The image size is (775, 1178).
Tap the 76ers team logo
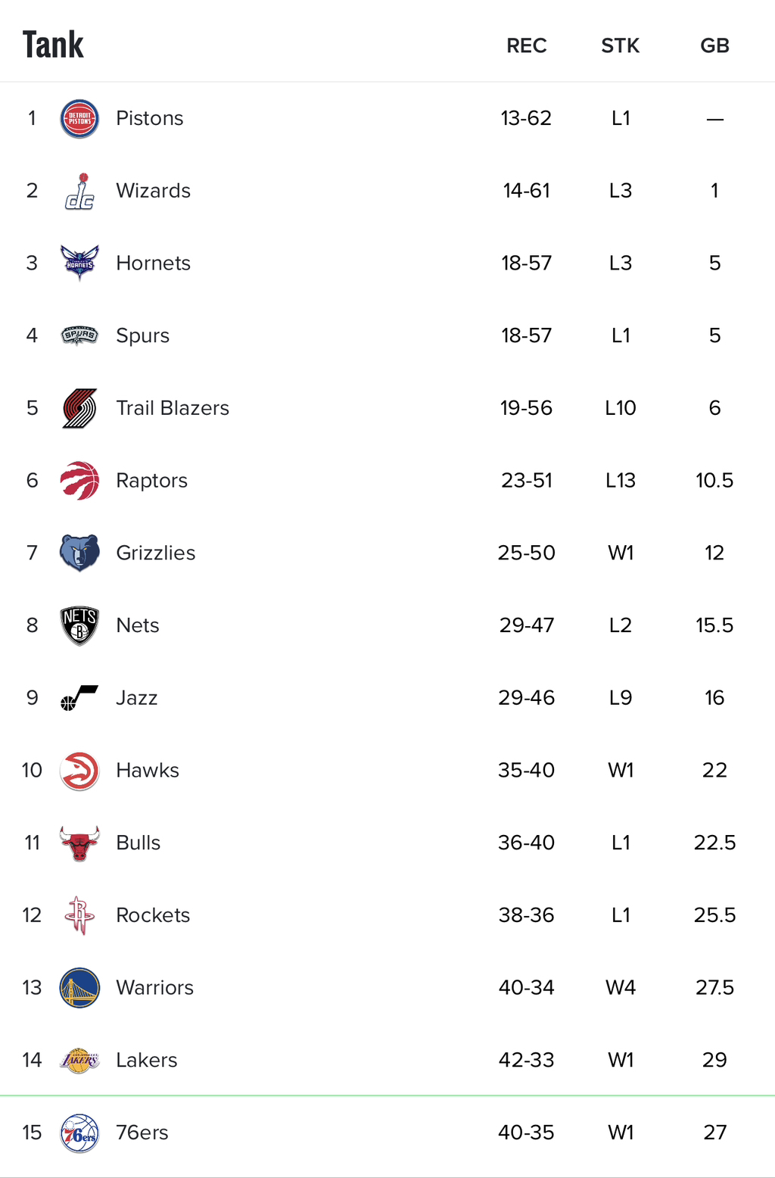coord(79,1133)
